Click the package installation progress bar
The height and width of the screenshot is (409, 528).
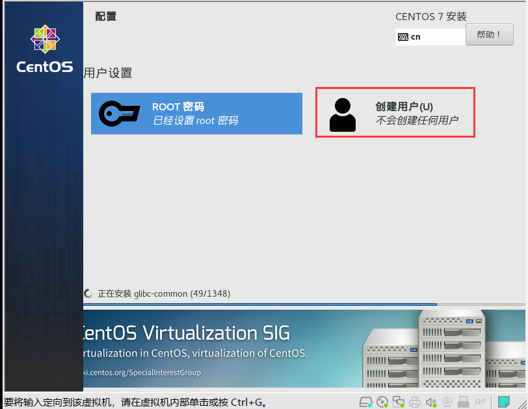pos(304,304)
